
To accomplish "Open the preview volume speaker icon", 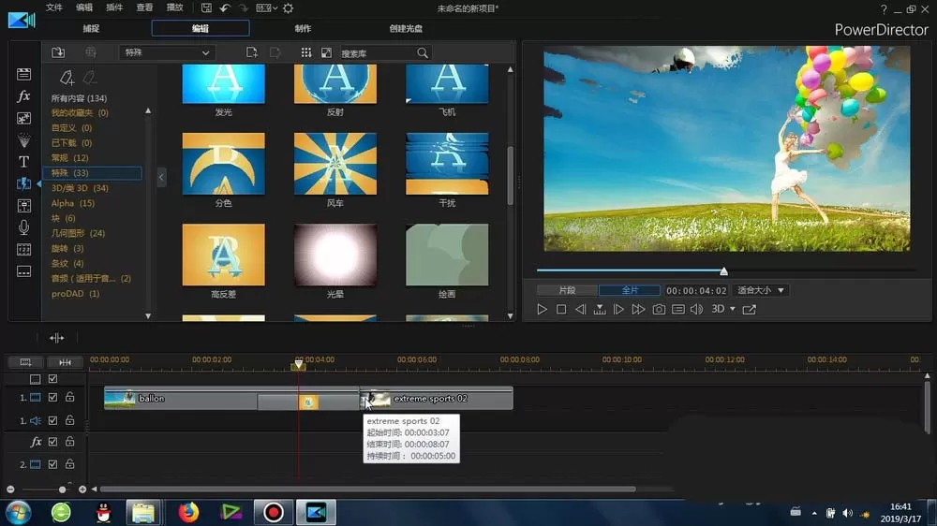I will 696,309.
